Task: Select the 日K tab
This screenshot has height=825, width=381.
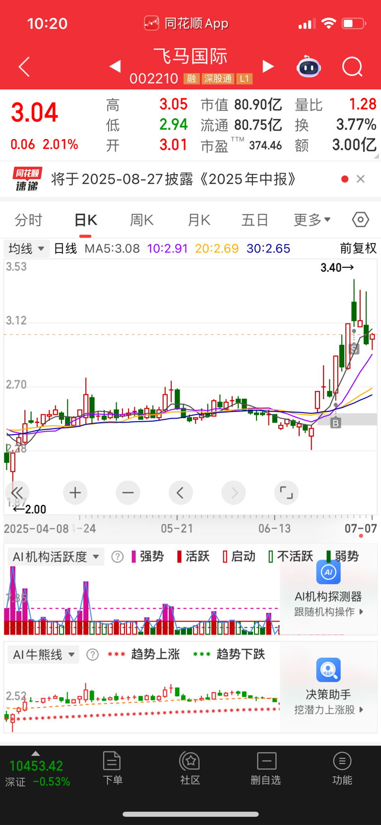Action: 85,220
